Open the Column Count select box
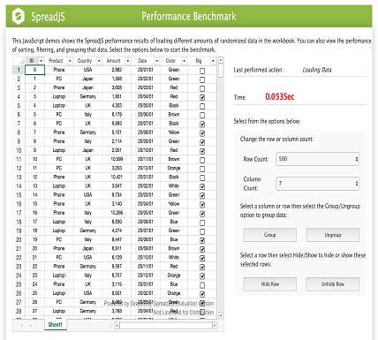Viewport: 378px width, 340px height. coord(317,184)
